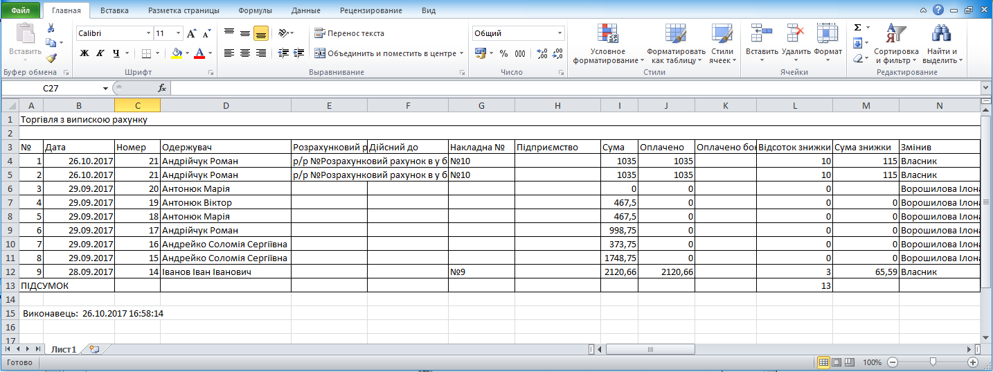Toggle Перенос текста wrap text
This screenshot has width=993, height=372.
click(x=349, y=33)
